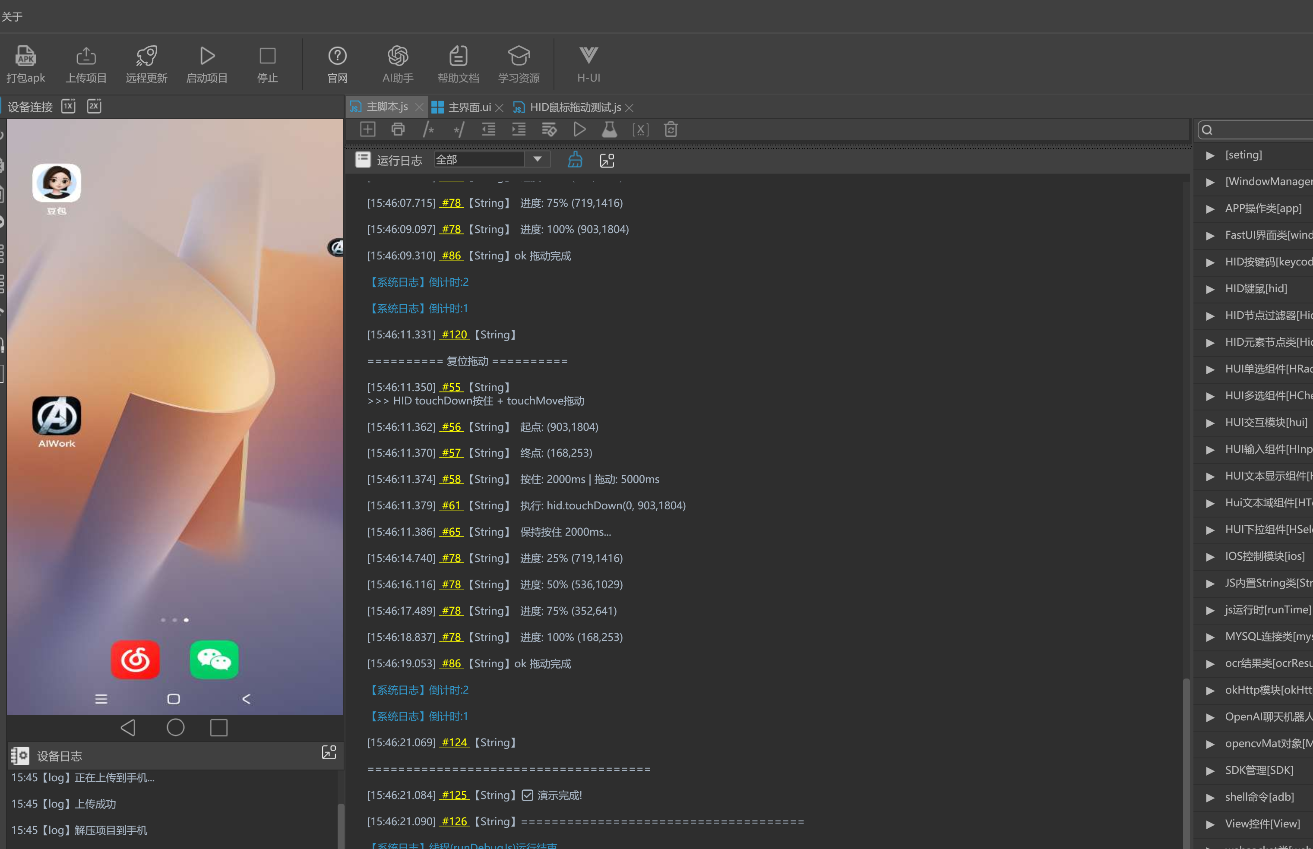Expand the APP操作类[app] node
Viewport: 1313px width, 849px height.
coord(1210,209)
